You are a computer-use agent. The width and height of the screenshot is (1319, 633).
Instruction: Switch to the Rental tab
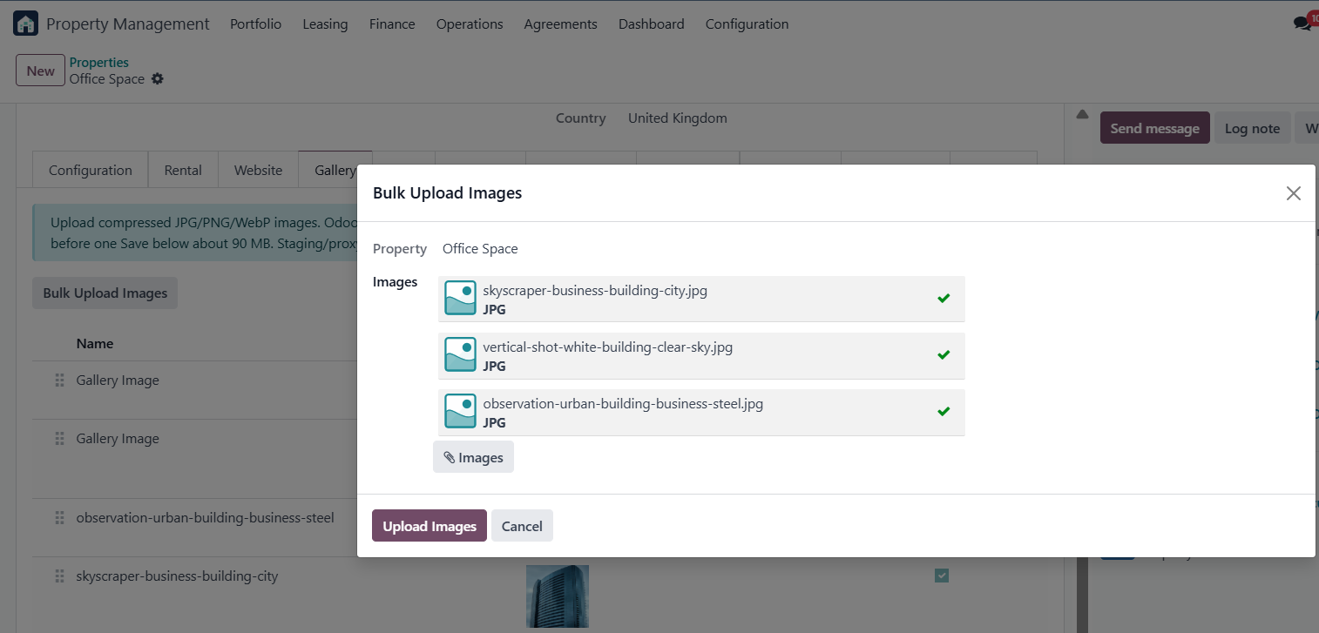tap(183, 170)
